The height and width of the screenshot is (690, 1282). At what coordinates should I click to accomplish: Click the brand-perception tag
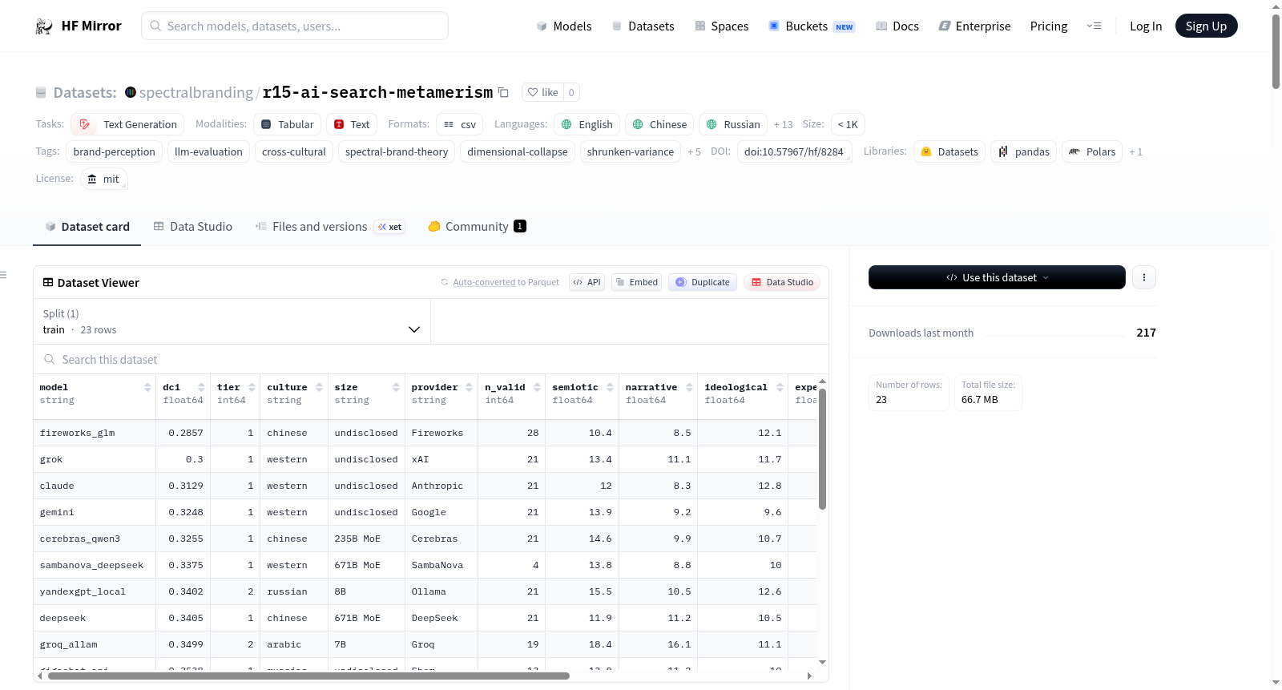tap(115, 151)
